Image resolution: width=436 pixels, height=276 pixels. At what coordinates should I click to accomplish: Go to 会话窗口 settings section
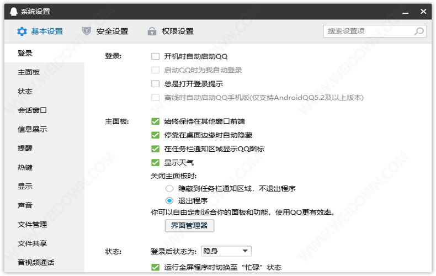click(33, 110)
